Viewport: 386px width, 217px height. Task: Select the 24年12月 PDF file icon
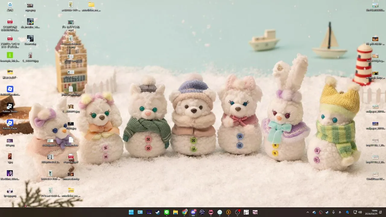click(x=10, y=42)
